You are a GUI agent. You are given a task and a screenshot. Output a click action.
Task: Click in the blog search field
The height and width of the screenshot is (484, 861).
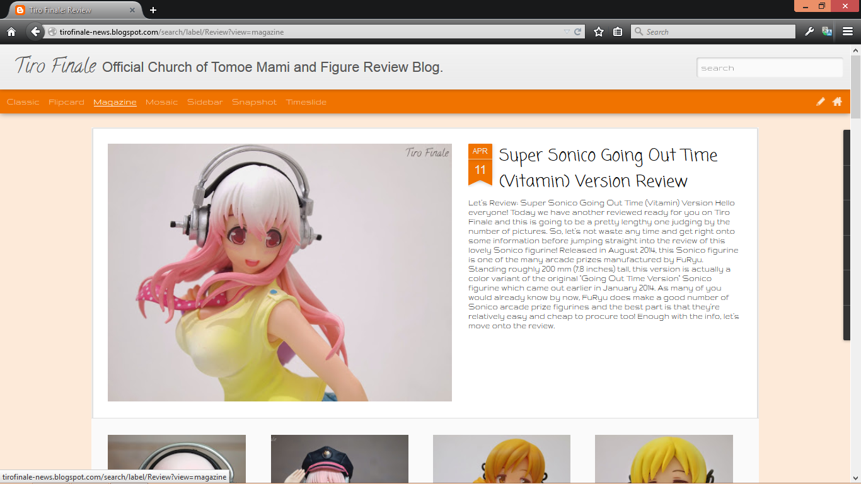770,67
